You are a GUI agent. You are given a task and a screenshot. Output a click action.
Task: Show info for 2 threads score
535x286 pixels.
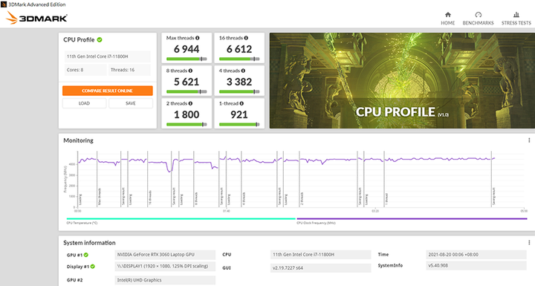pos(190,103)
